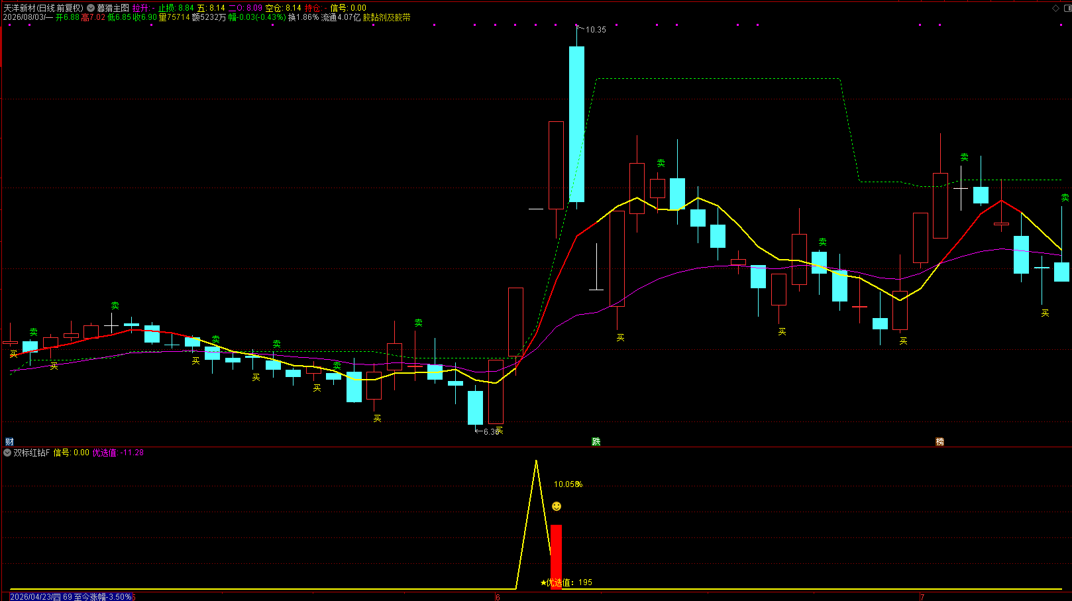1072x601 pixels.
Task: Click the orange 榜 marker icon
Action: pos(939,441)
